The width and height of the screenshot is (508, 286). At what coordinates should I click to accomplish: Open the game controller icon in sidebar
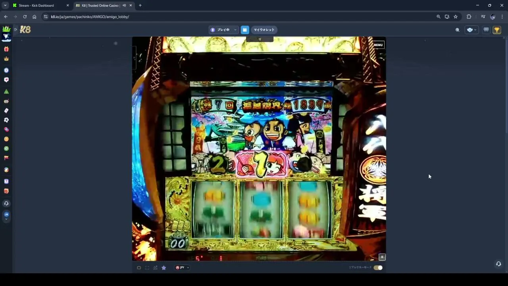(6, 101)
